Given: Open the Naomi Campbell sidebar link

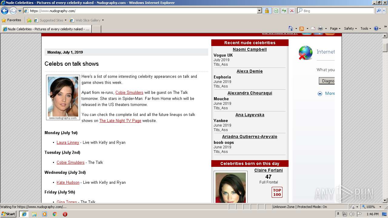Looking at the screenshot, I should [x=250, y=49].
